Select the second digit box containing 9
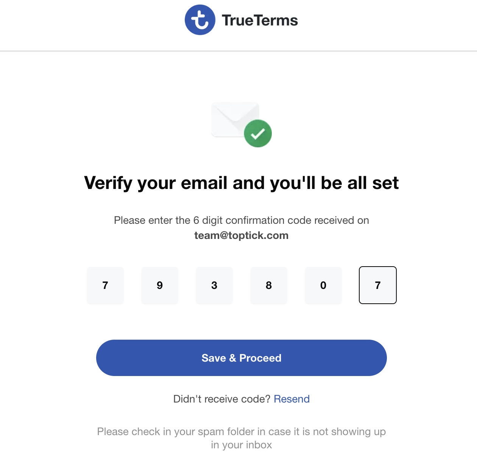The height and width of the screenshot is (465, 477). [x=160, y=285]
